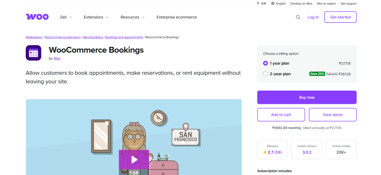
Task: Click the Add to cart button
Action: (281, 115)
